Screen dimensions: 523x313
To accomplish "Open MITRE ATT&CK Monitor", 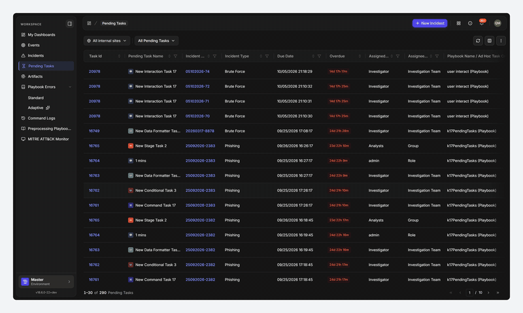I will click(48, 139).
